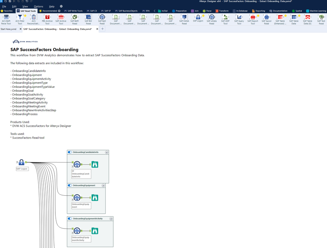The image size is (327, 248).
Task: Select the SAP Query Tool icon
Action: (239, 17)
